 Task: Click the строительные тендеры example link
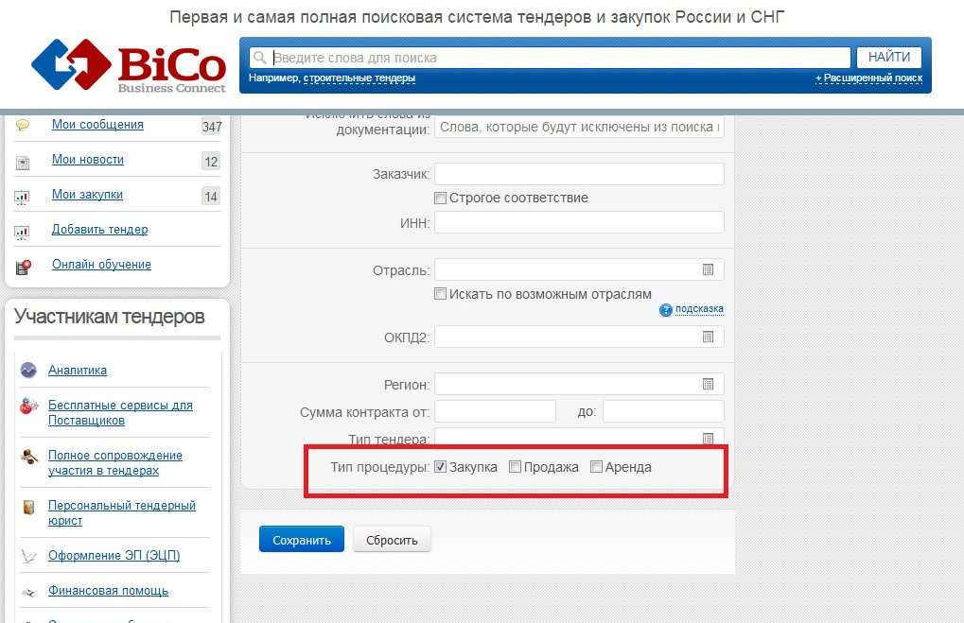359,78
